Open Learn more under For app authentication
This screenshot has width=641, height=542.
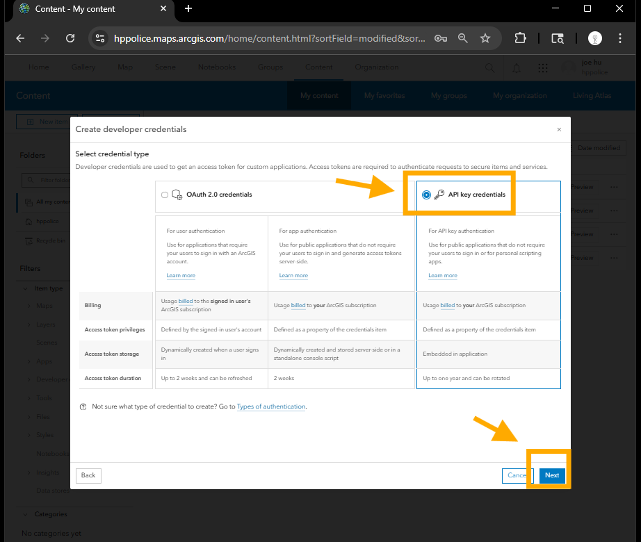(293, 276)
